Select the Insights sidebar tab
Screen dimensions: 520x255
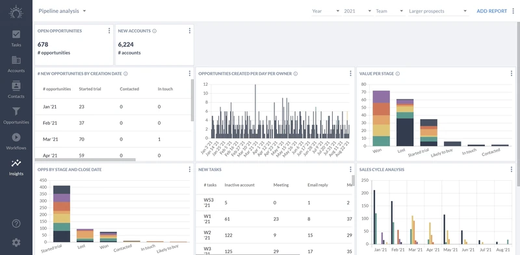click(x=16, y=167)
